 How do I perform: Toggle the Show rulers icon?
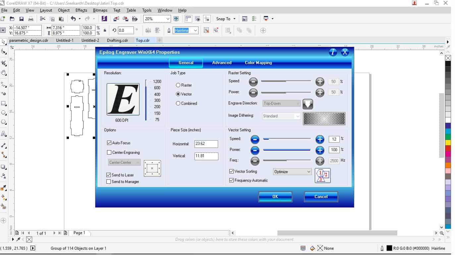point(188,19)
